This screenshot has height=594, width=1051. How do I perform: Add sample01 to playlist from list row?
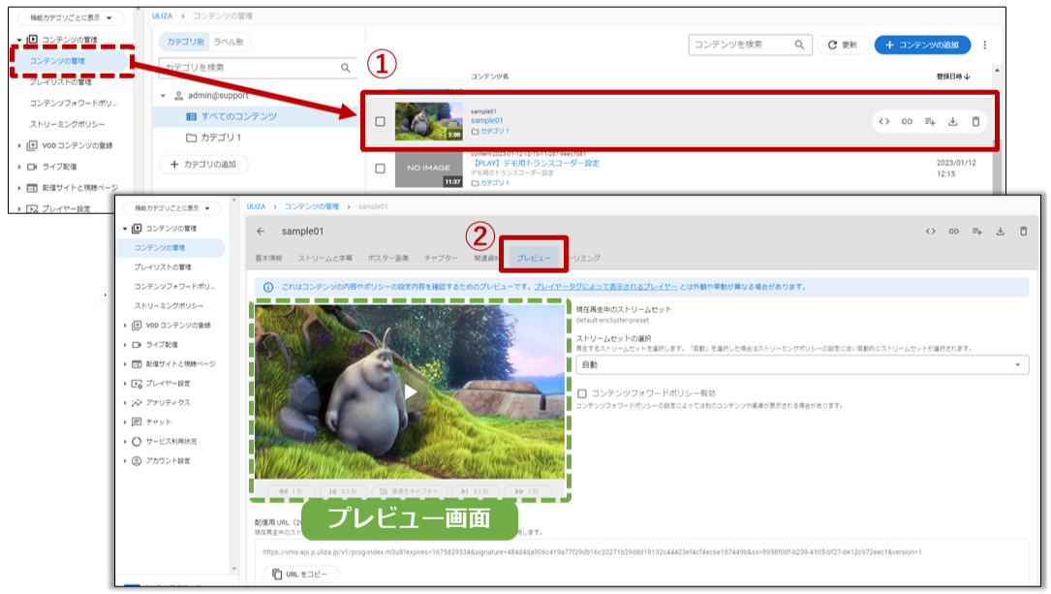[930, 121]
